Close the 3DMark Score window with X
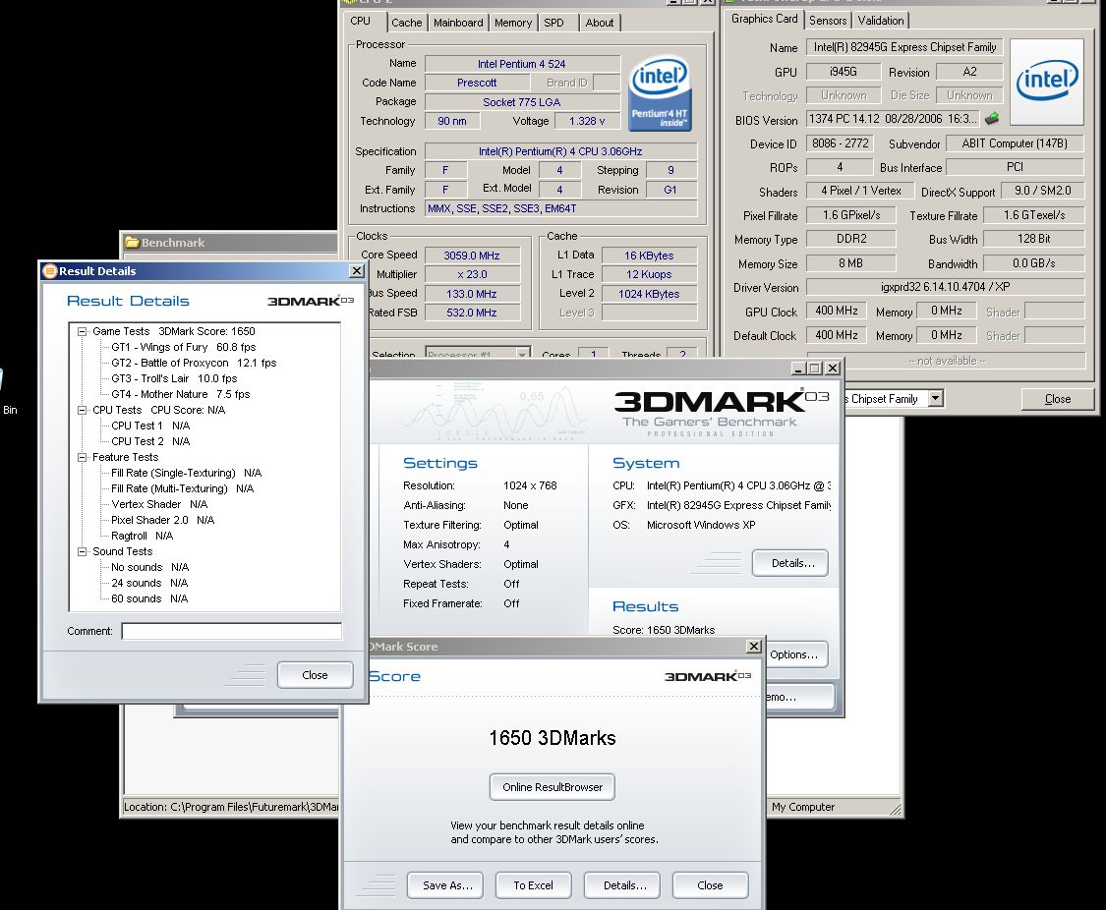This screenshot has width=1106, height=910. pos(754,647)
